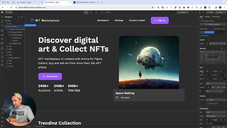The width and height of the screenshot is (227, 128).
Task: Open the style selector dropdown arrow
Action: click(x=224, y=32)
